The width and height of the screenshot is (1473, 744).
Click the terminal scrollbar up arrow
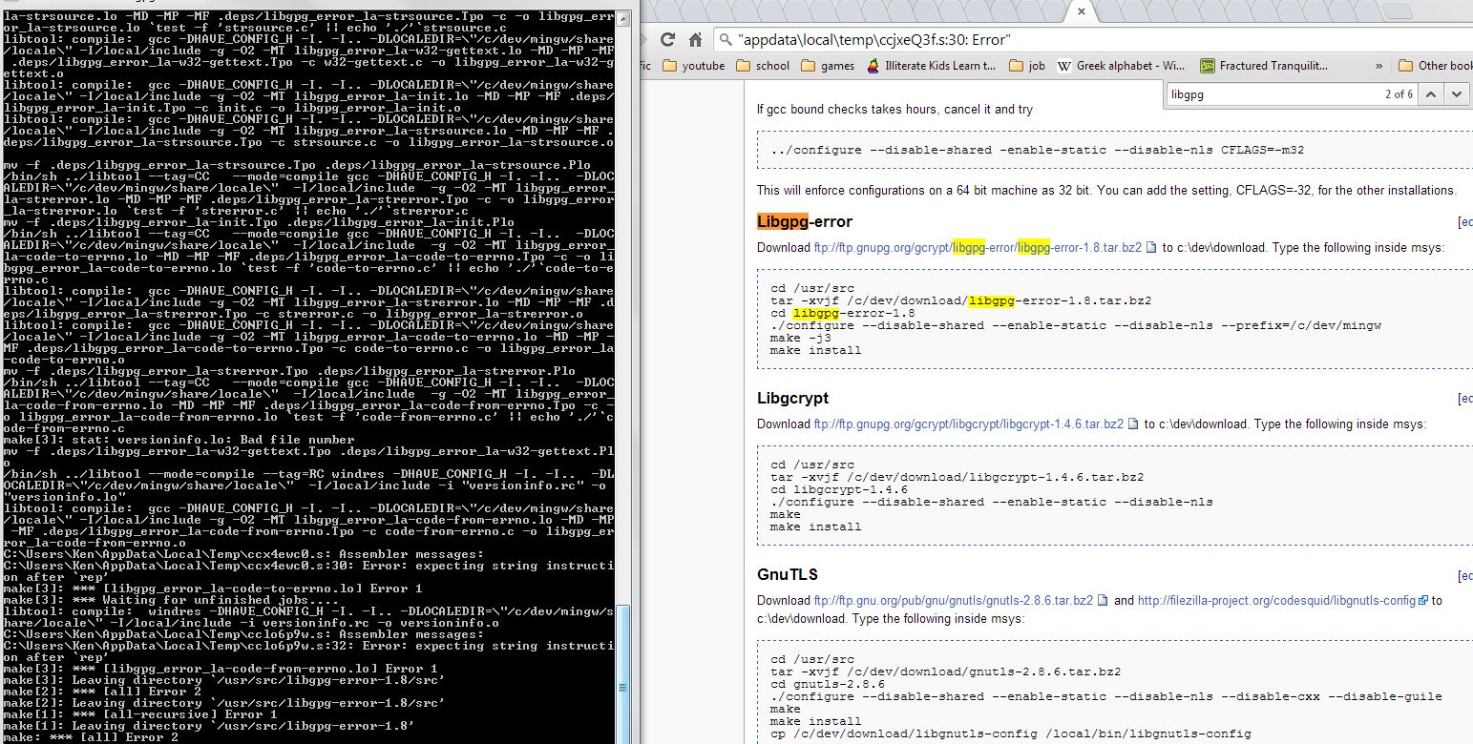624,18
